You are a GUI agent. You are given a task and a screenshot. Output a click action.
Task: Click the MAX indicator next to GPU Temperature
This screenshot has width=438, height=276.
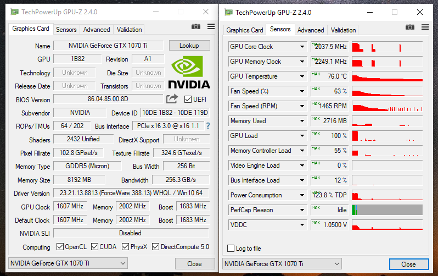tap(315, 75)
